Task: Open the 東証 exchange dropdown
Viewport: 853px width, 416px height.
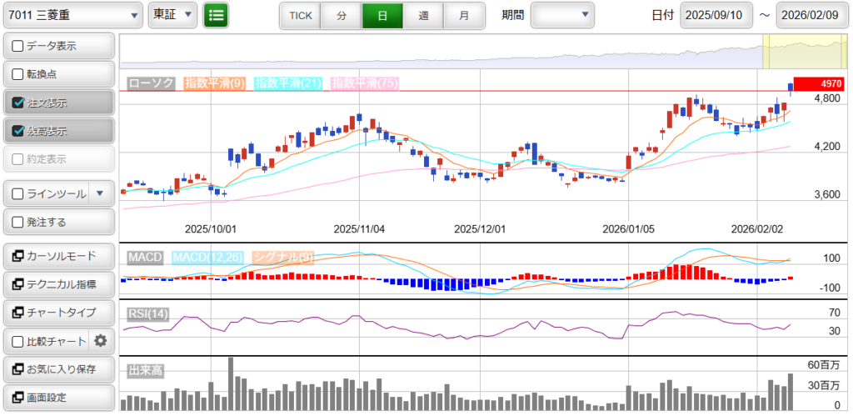Action: (173, 15)
